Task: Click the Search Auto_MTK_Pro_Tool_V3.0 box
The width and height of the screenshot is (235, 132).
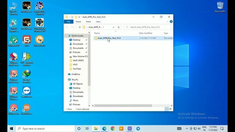Action: [147, 27]
